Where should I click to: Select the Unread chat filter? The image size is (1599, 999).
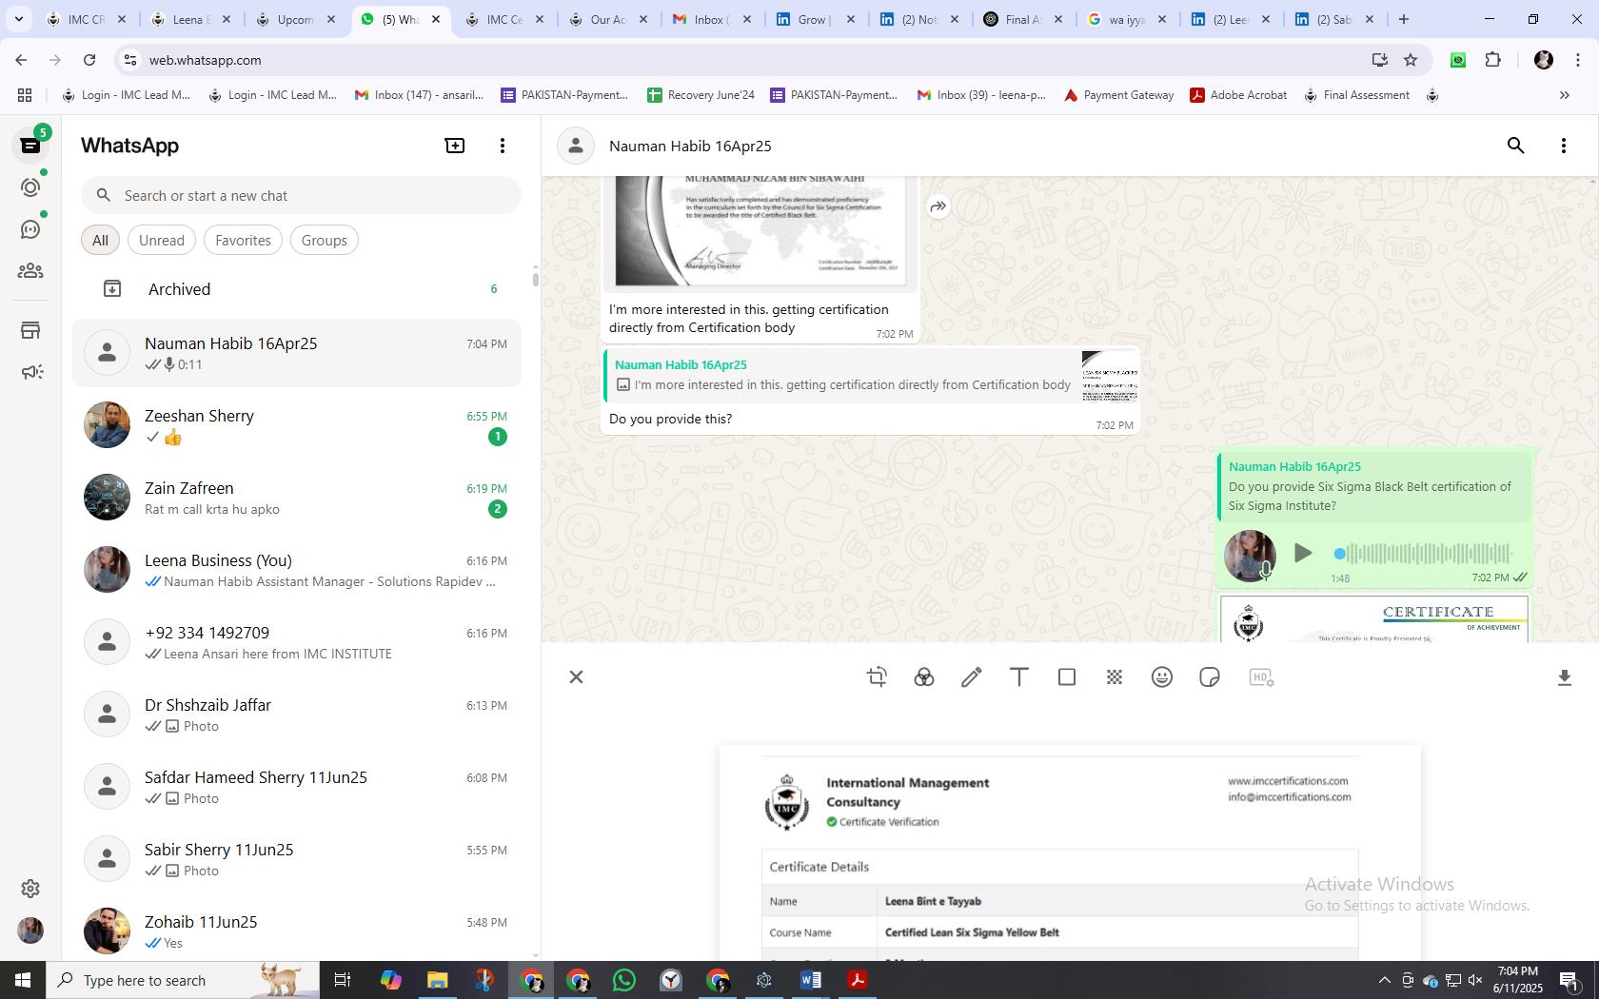tap(162, 241)
